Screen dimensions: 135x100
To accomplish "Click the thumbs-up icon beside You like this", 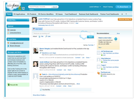I will (41, 90).
